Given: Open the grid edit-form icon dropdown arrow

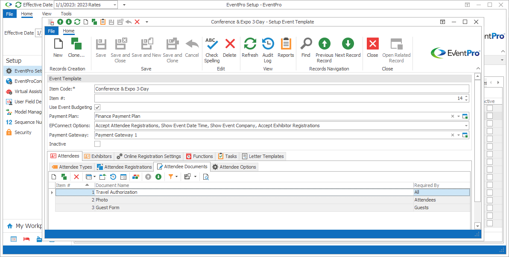Looking at the screenshot, I should click(94, 176).
